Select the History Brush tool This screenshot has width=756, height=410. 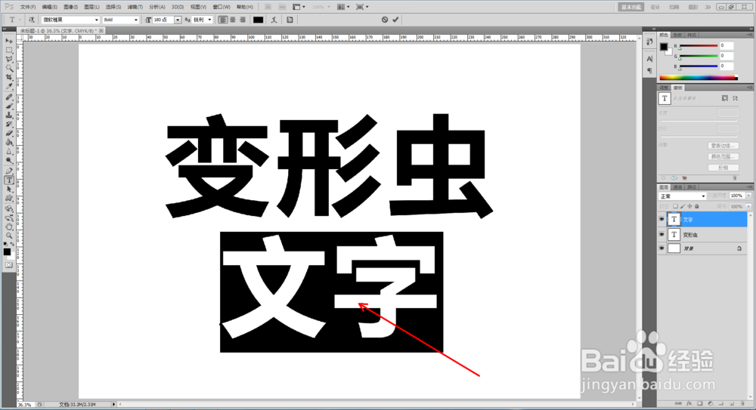tap(8, 125)
